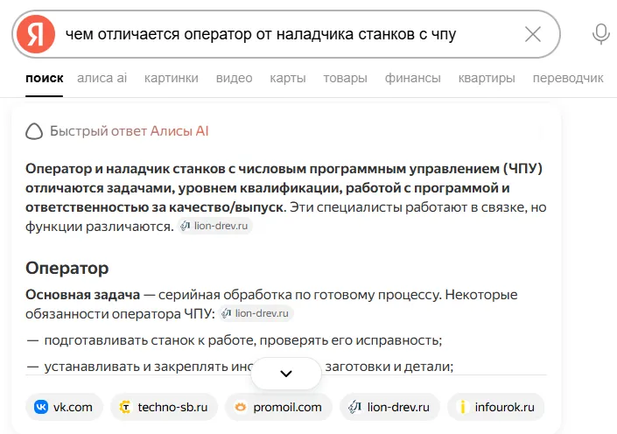Expand the answer with chevron button

pos(286,374)
